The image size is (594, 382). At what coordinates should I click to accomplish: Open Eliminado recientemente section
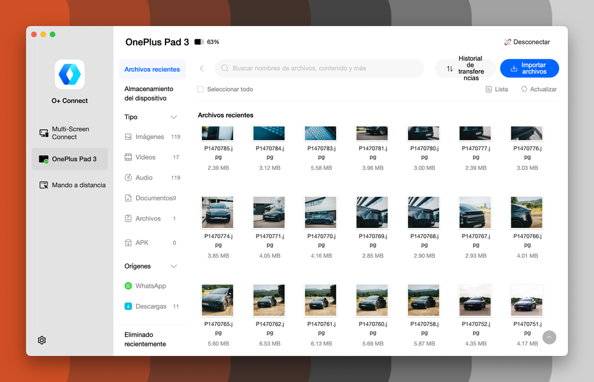(x=145, y=339)
